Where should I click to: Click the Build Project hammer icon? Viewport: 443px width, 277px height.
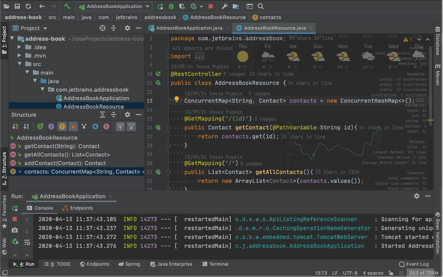click(x=67, y=6)
